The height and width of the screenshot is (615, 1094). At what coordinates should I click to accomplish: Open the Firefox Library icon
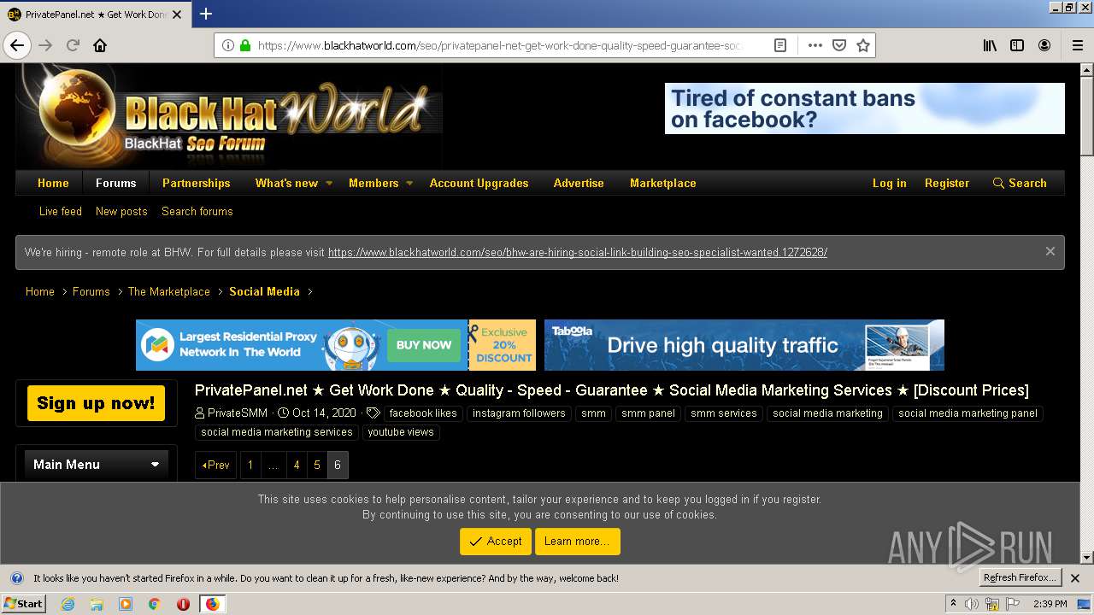coord(990,45)
